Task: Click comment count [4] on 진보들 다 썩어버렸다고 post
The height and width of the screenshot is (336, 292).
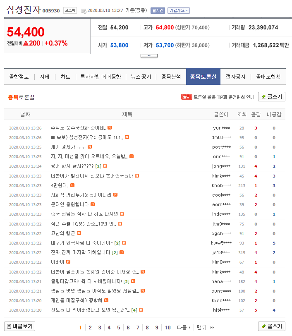Action: 134,310
